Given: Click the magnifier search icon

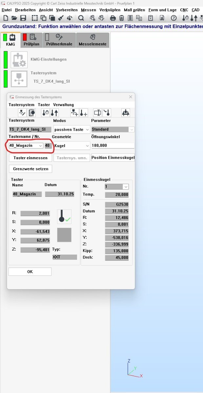Looking at the screenshot, I should point(81,18).
